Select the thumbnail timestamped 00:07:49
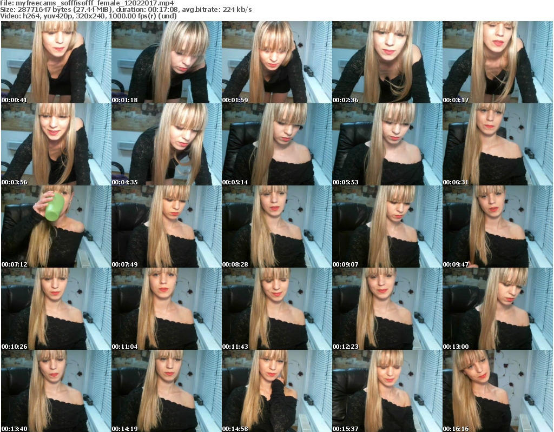Viewport: 554px width, 432px height. (x=167, y=227)
